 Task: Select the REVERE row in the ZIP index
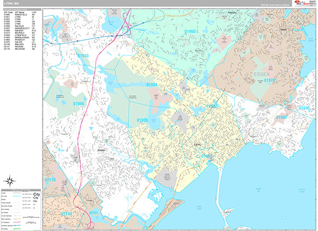coord(20,47)
